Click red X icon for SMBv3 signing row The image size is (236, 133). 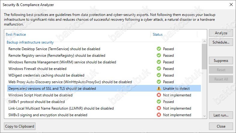point(159,115)
